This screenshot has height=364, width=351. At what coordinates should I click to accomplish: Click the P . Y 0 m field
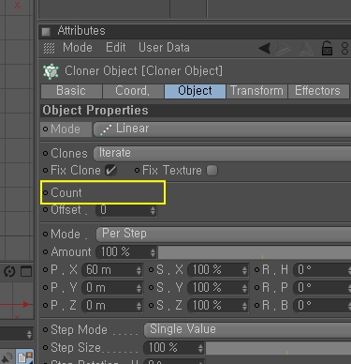(112, 288)
